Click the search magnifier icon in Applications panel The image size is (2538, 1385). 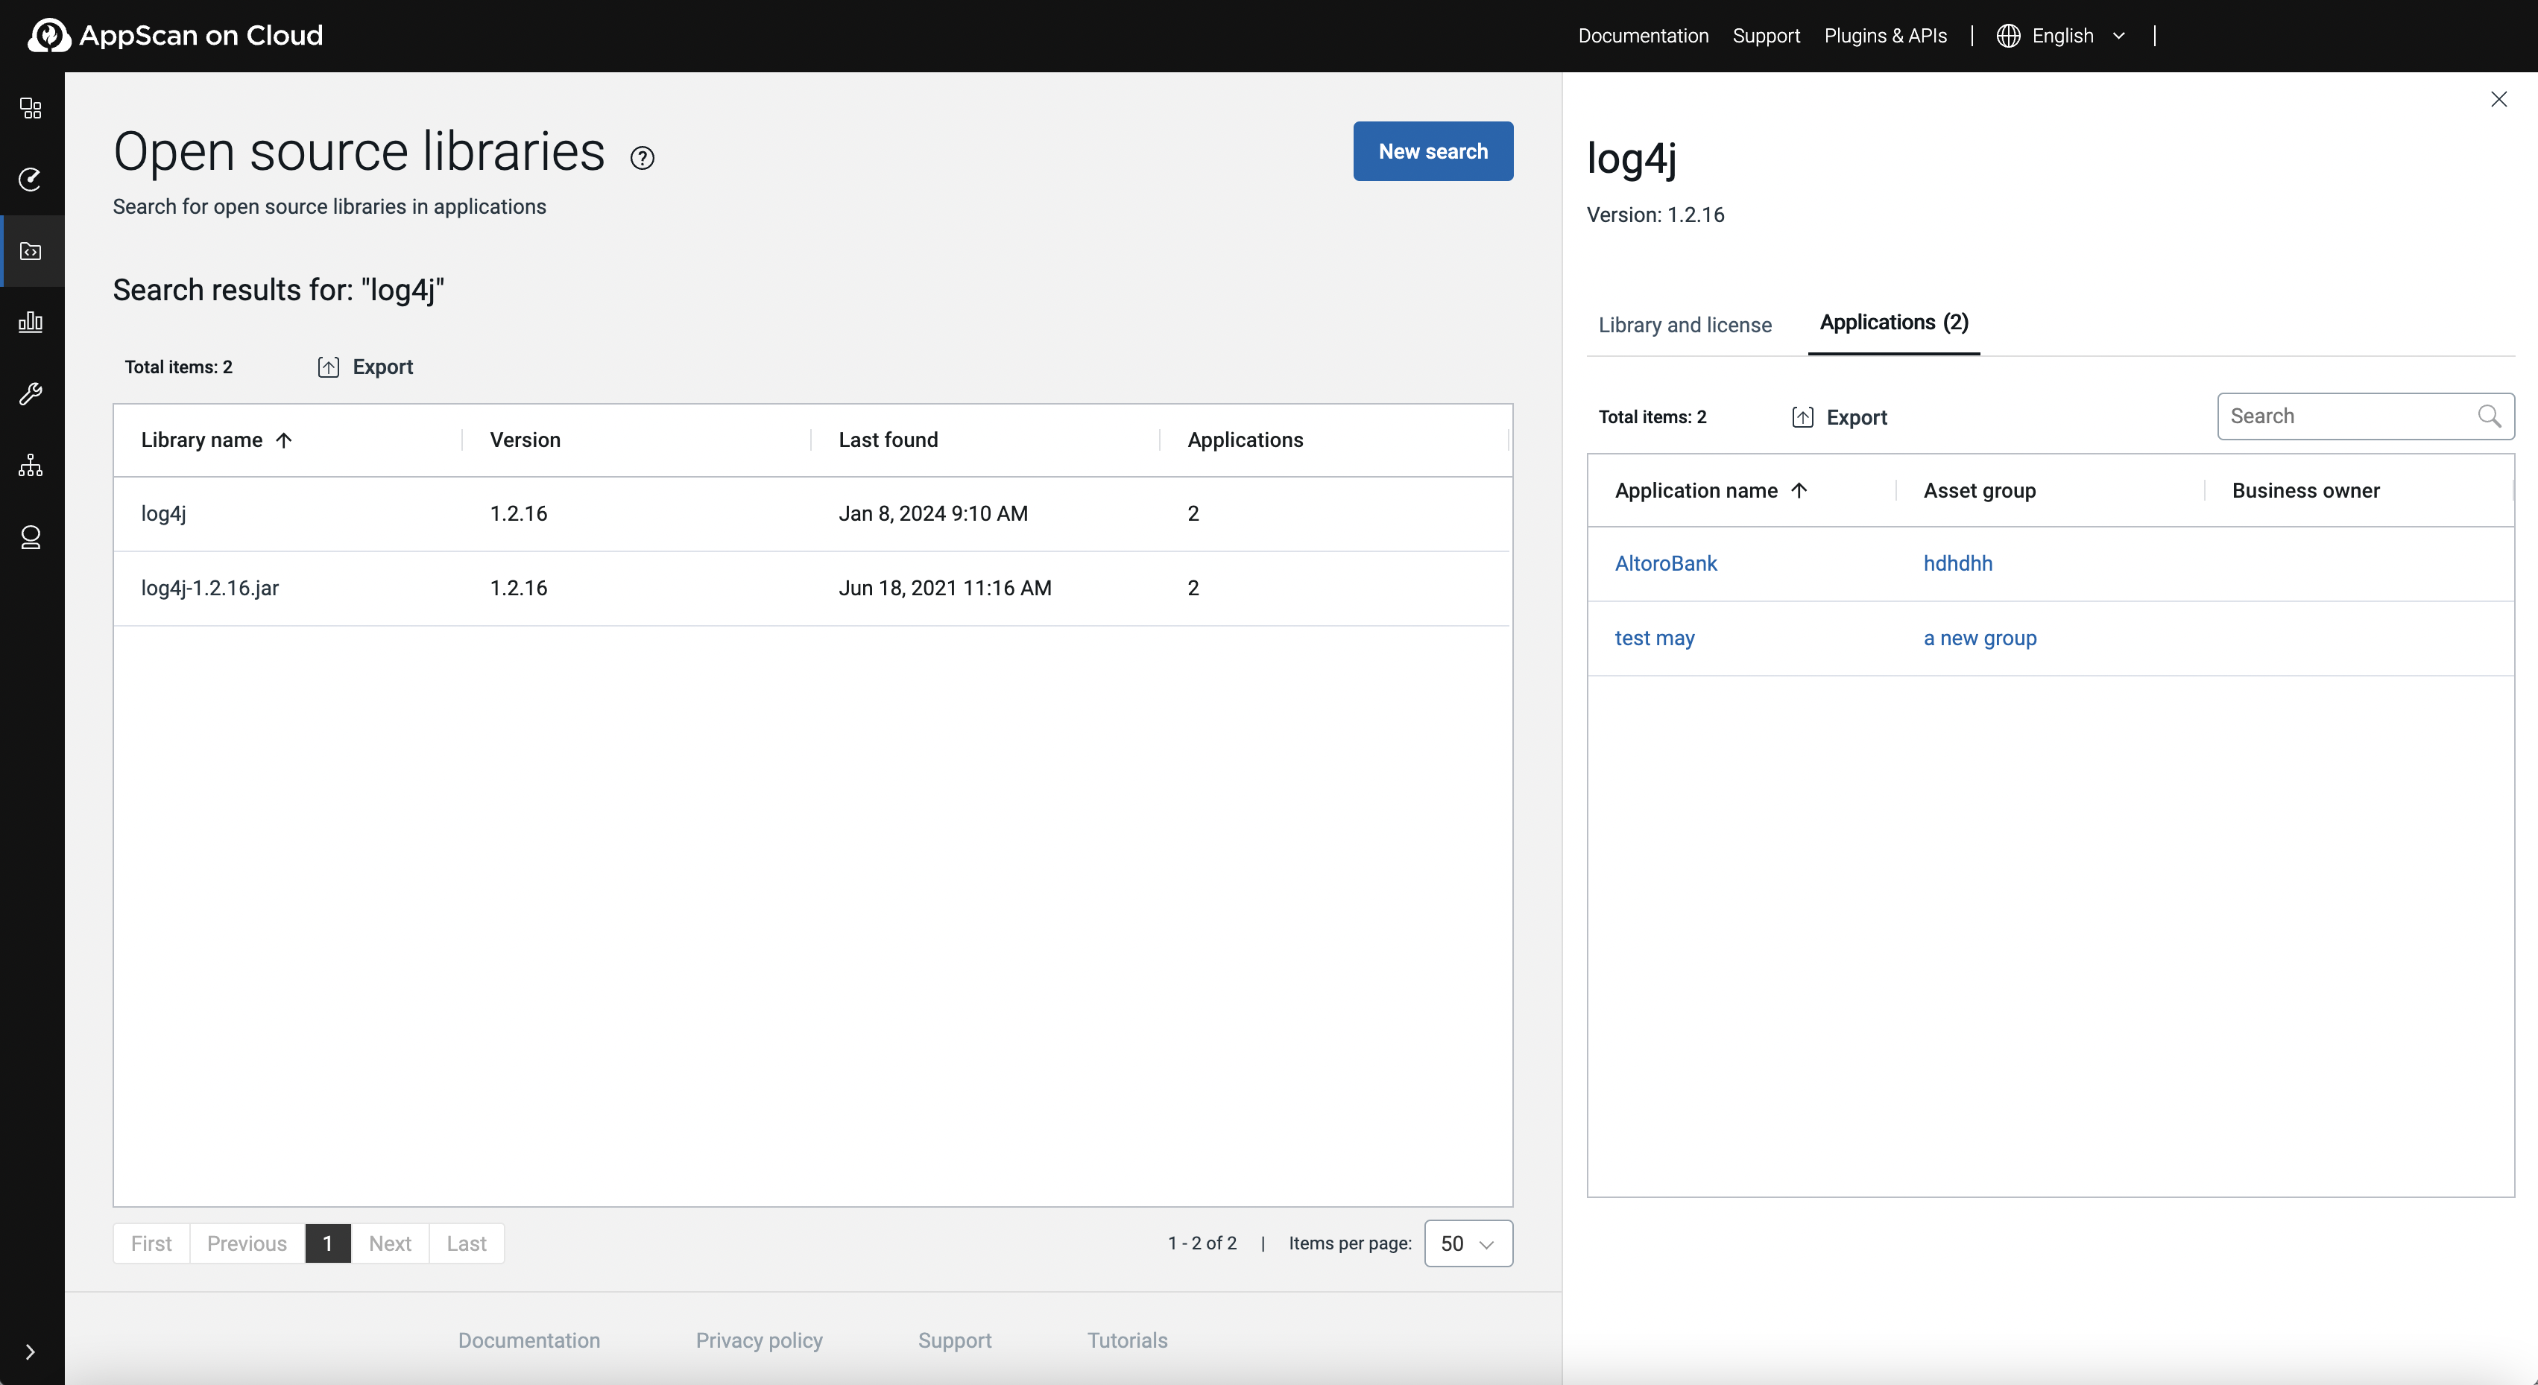(x=2489, y=416)
